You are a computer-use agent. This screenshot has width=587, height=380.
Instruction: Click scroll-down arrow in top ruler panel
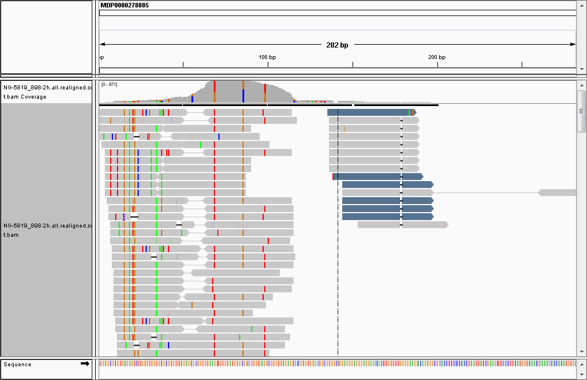582,69
